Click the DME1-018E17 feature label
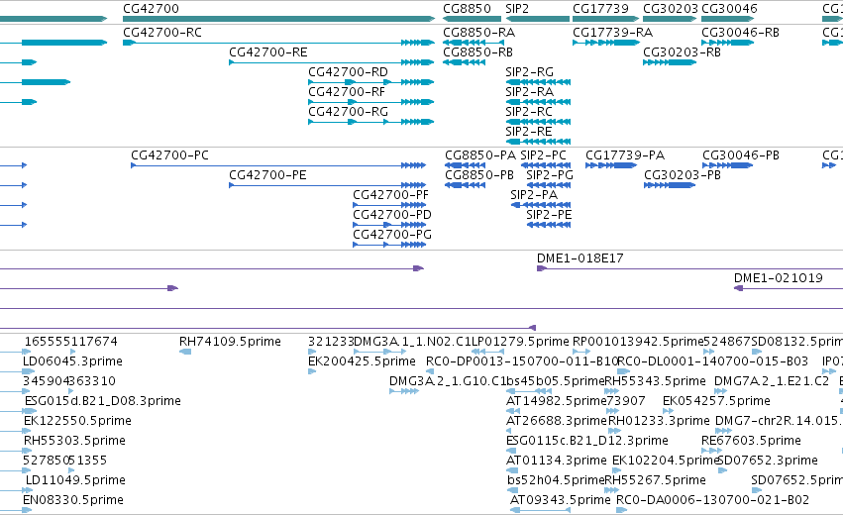 coord(580,258)
